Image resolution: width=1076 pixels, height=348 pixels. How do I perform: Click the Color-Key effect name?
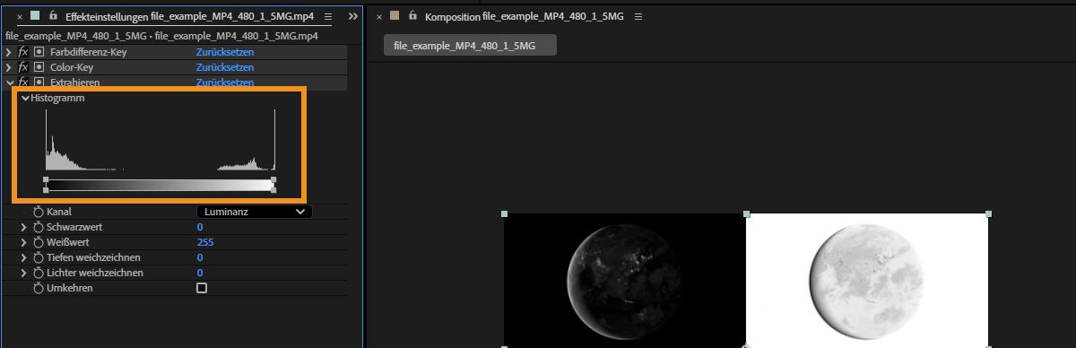[72, 67]
